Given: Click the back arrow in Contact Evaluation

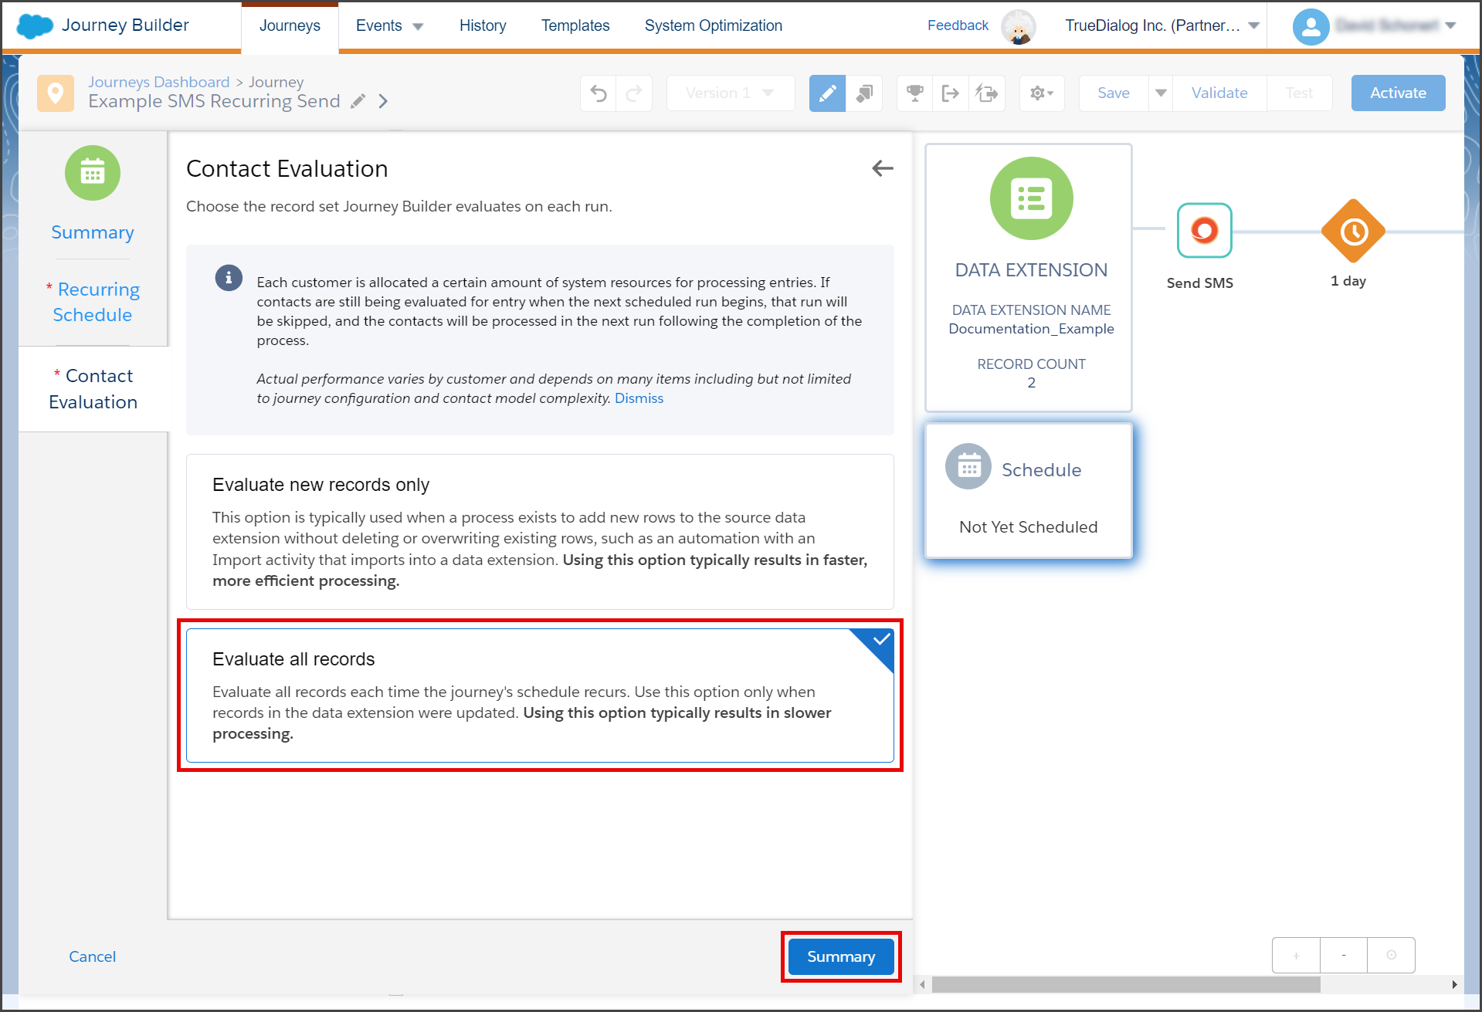Looking at the screenshot, I should coord(883,168).
